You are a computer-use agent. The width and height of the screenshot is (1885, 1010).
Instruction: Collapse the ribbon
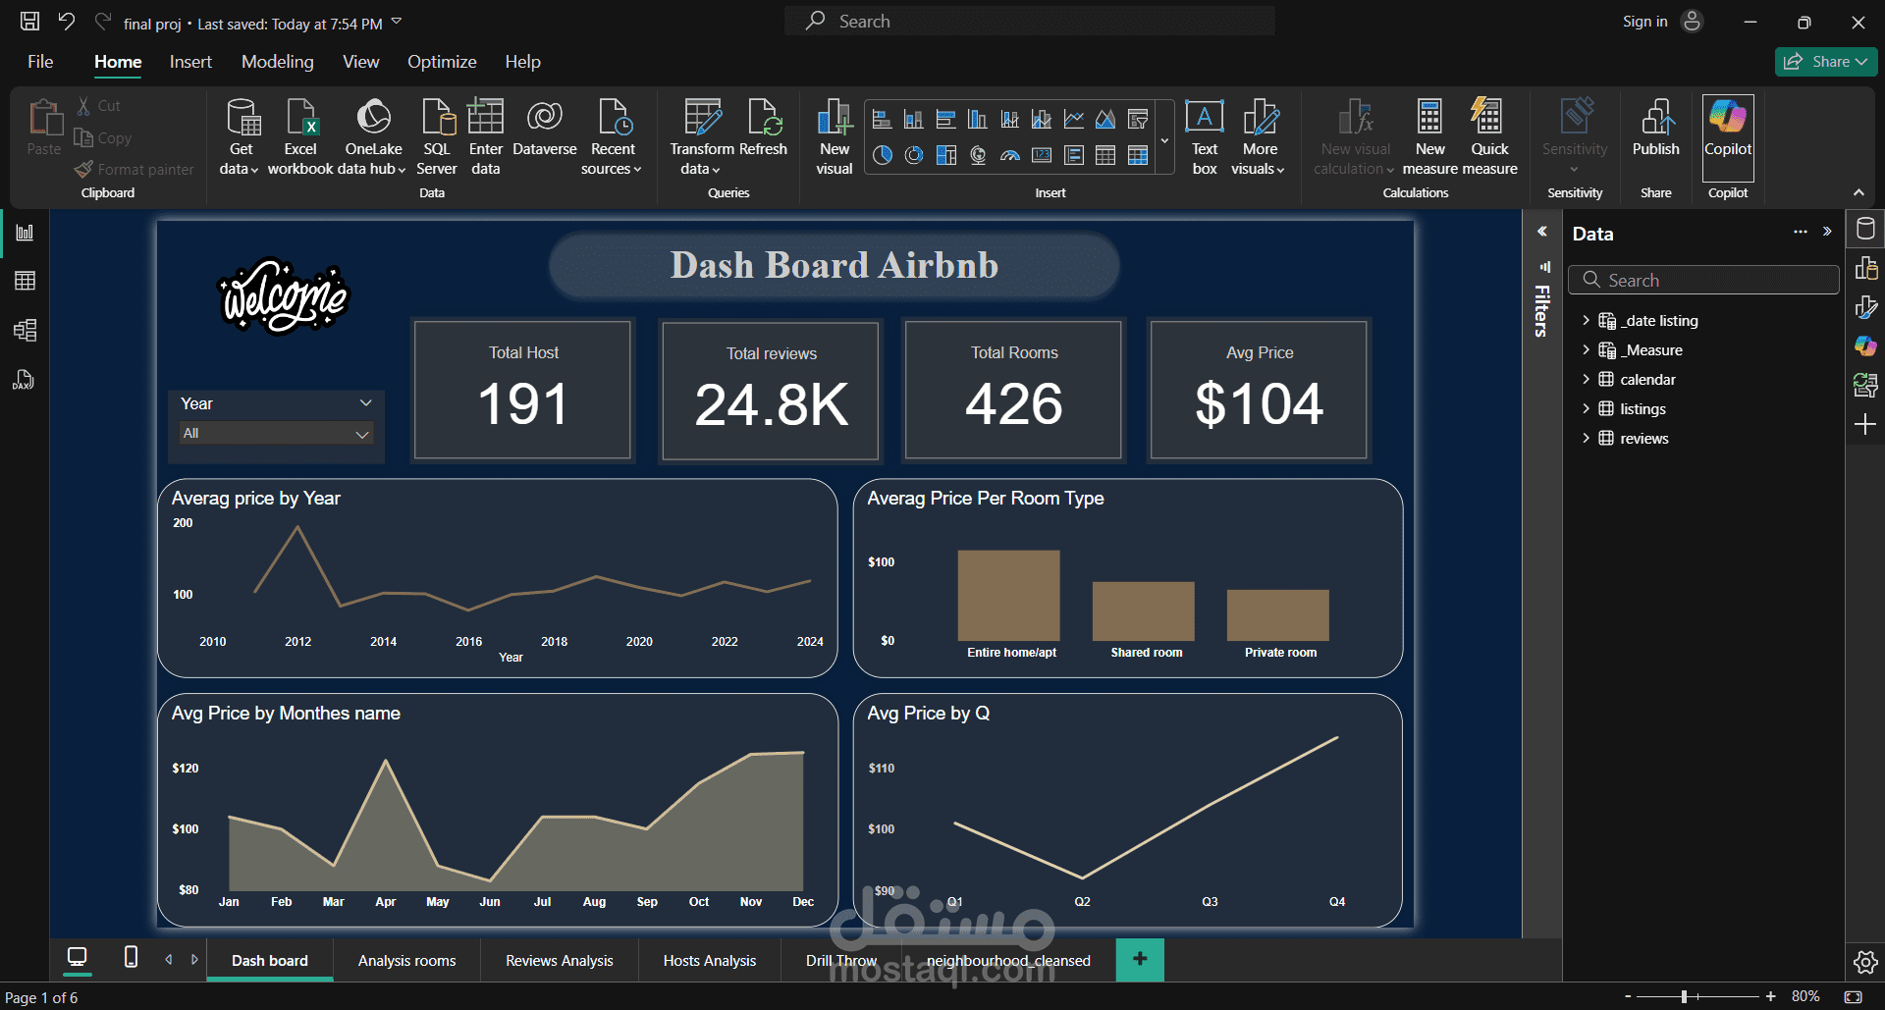[1858, 192]
